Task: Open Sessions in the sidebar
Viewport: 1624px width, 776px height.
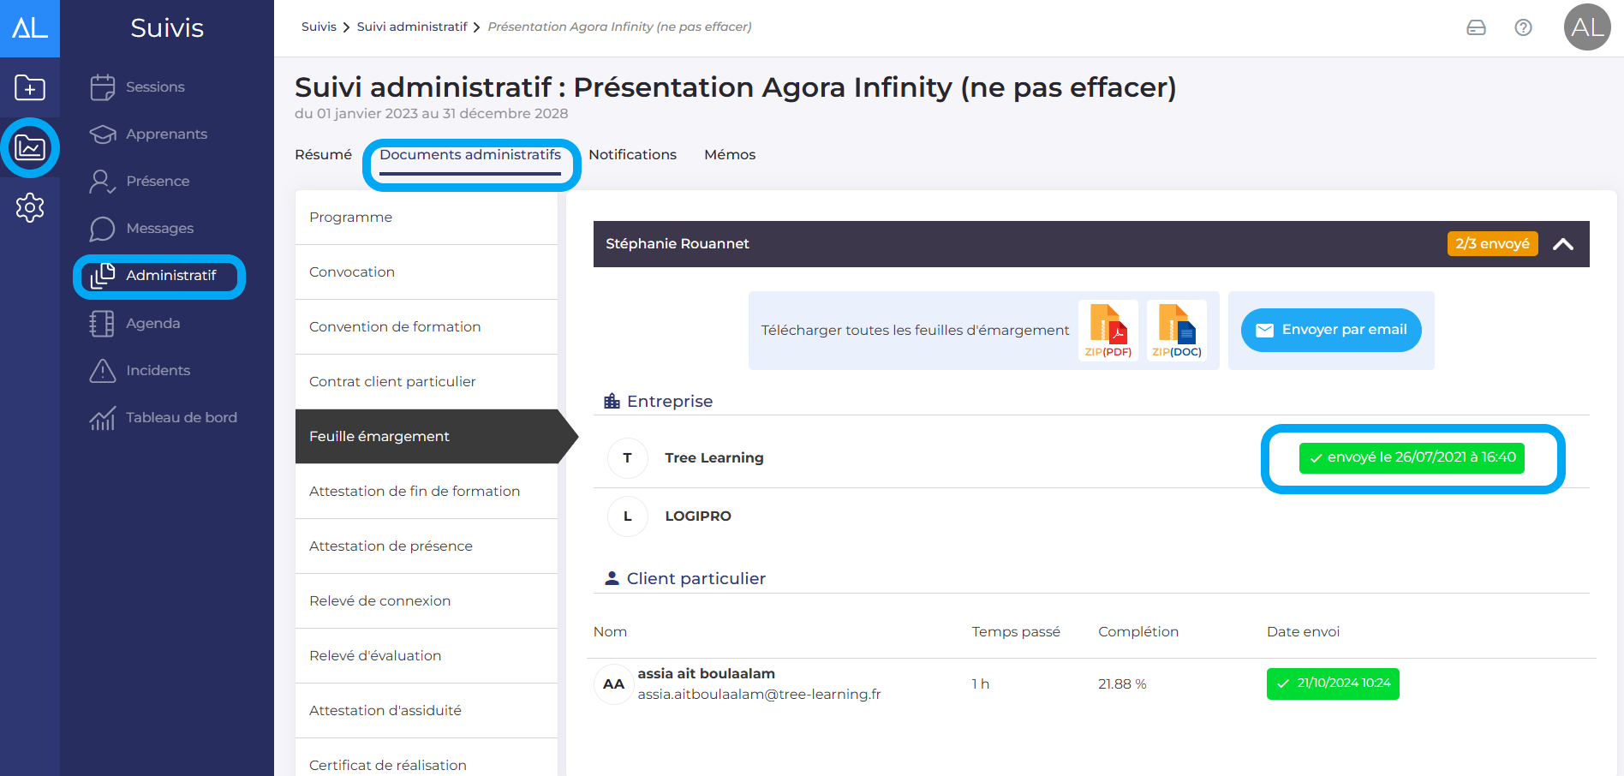Action: (x=154, y=87)
